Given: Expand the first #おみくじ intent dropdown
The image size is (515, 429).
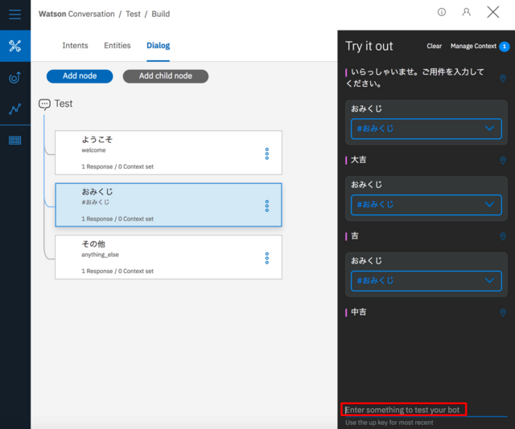Looking at the screenshot, I should [426, 129].
